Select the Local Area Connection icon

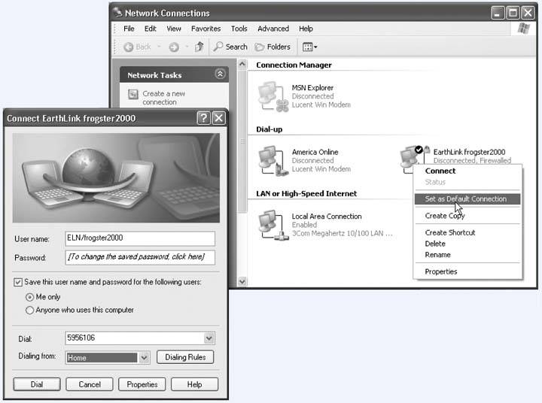click(273, 225)
